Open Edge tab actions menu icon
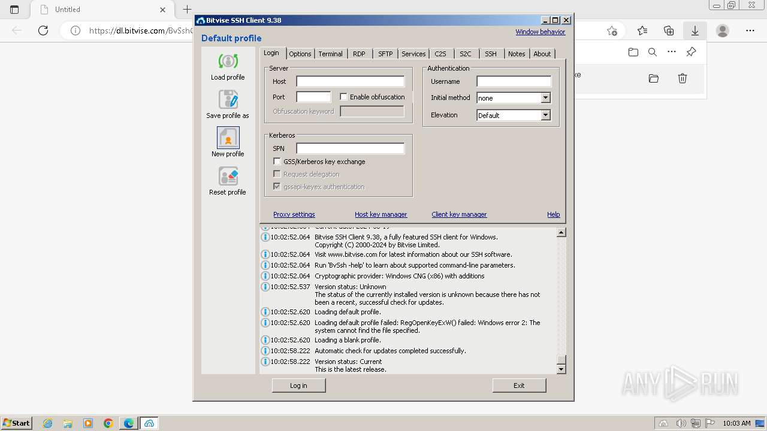Viewport: 767px width, 431px height. (14, 10)
